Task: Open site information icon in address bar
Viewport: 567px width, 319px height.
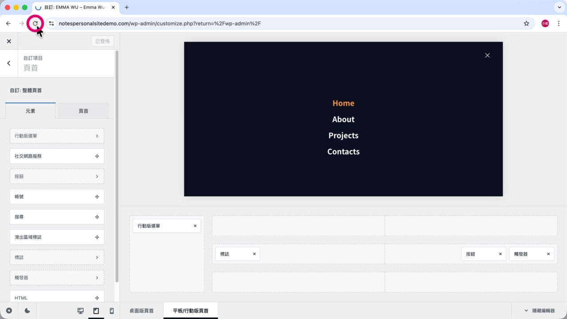Action: click(51, 23)
